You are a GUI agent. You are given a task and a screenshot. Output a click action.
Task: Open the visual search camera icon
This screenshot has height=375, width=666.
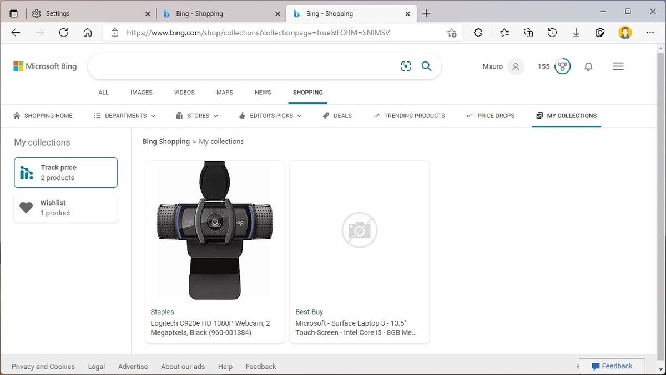(406, 66)
